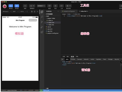Open the WiFi network dropdown in simulator
This screenshot has height=92, width=122.
pos(16,11)
